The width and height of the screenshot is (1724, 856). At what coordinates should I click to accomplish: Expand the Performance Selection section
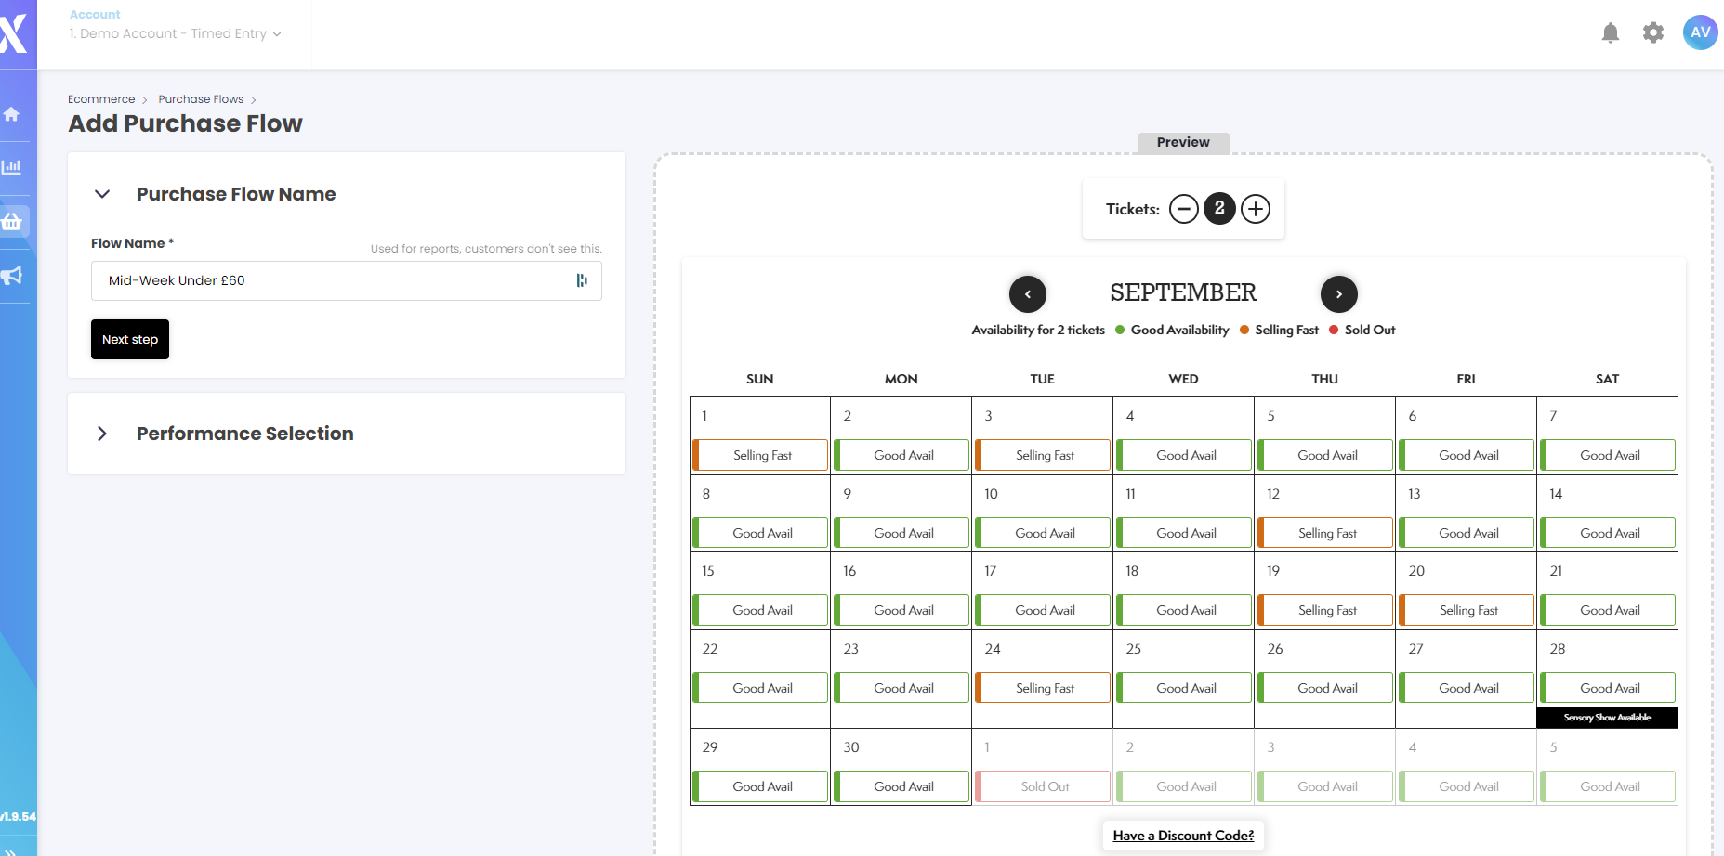(102, 434)
